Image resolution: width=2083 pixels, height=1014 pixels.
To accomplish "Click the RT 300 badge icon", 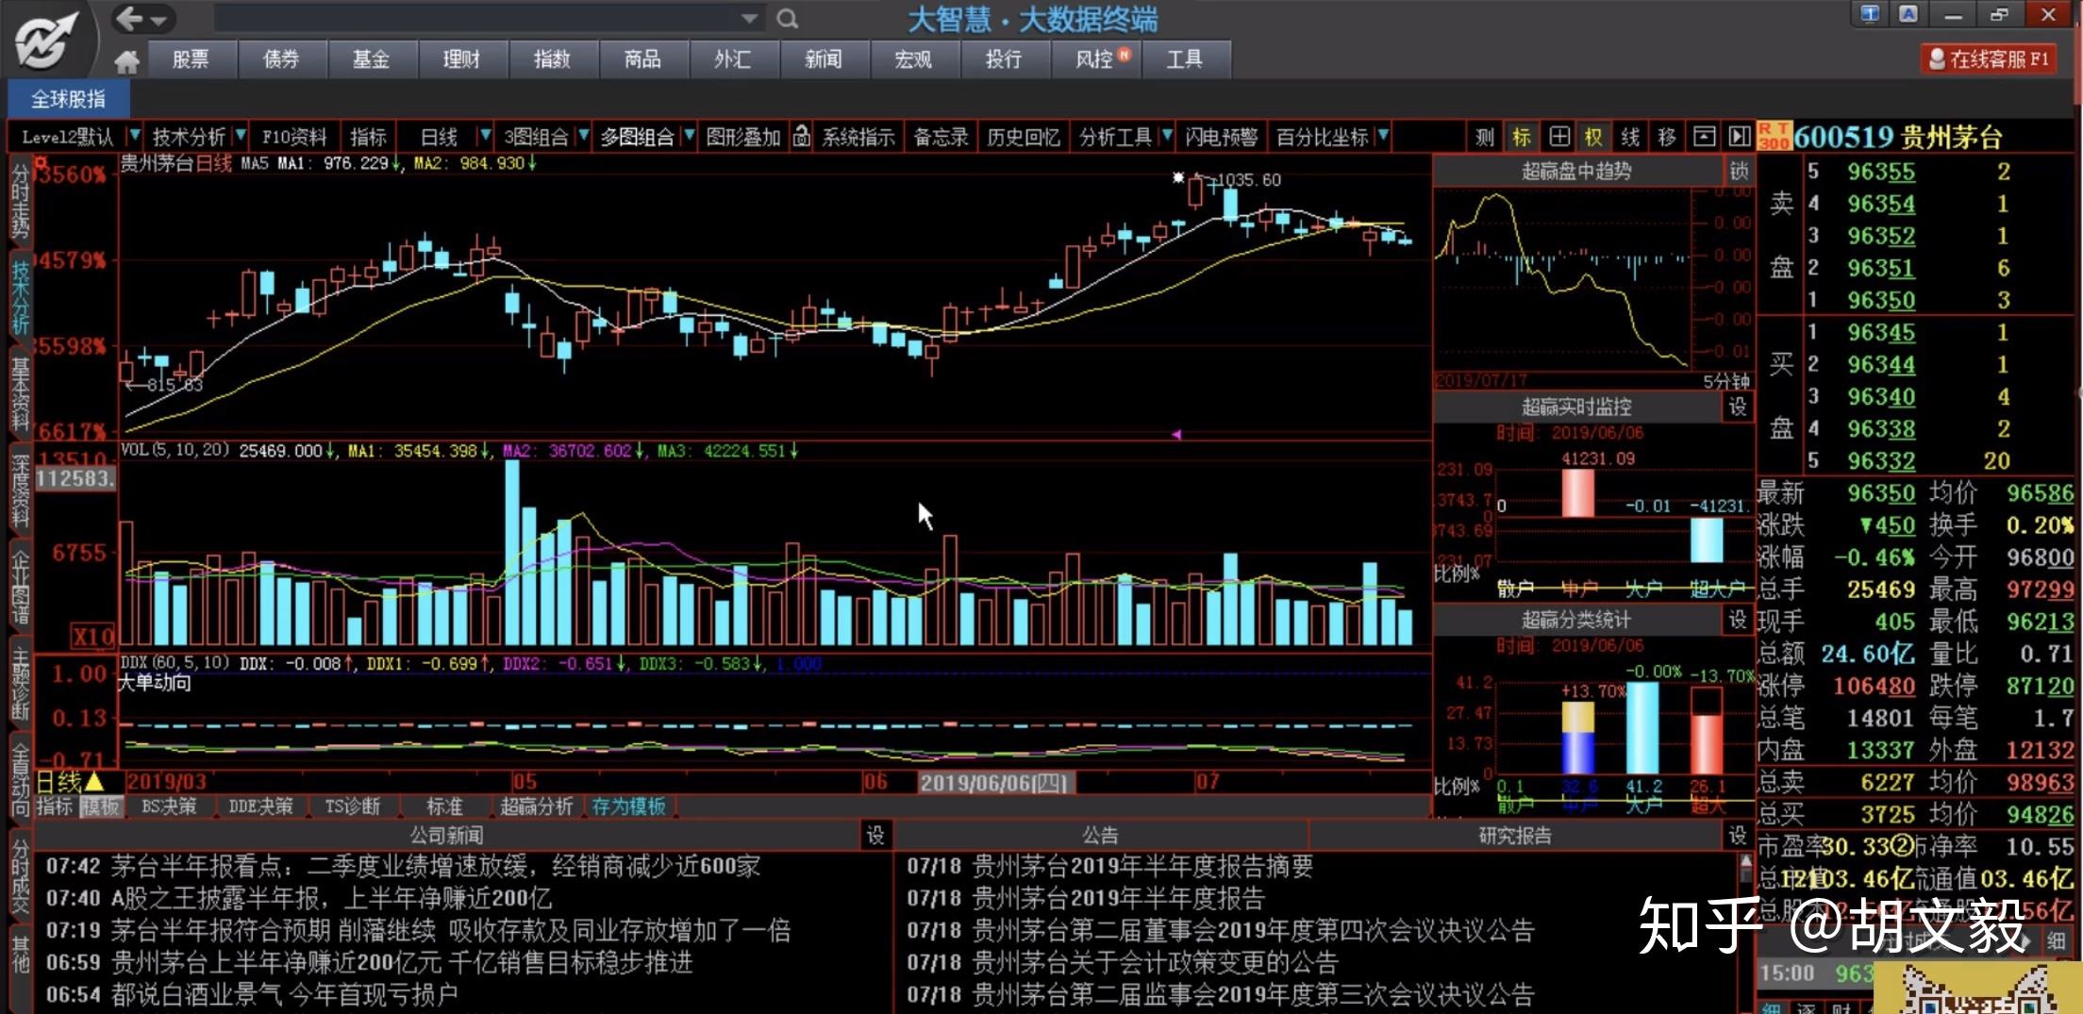I will pos(1775,136).
